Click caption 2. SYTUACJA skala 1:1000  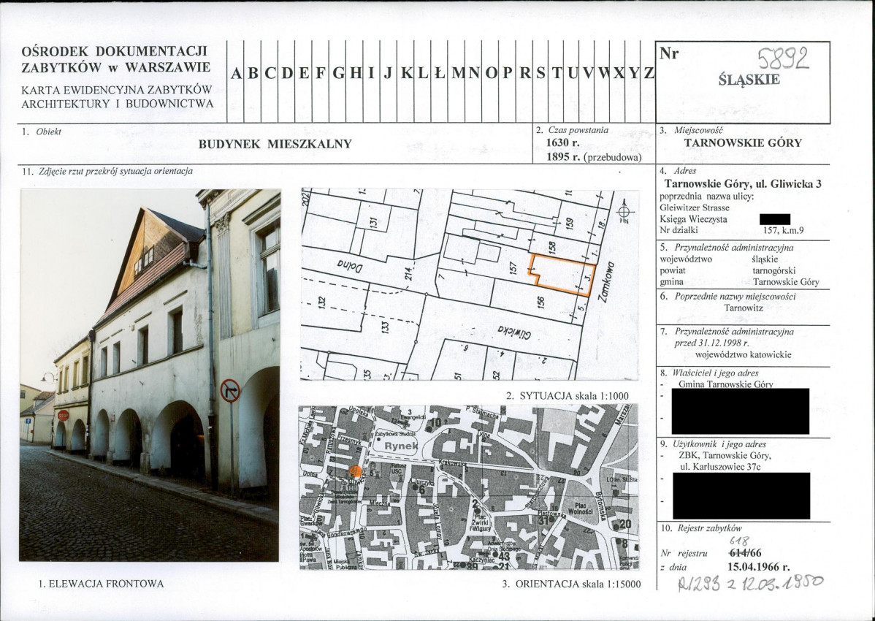coord(568,396)
